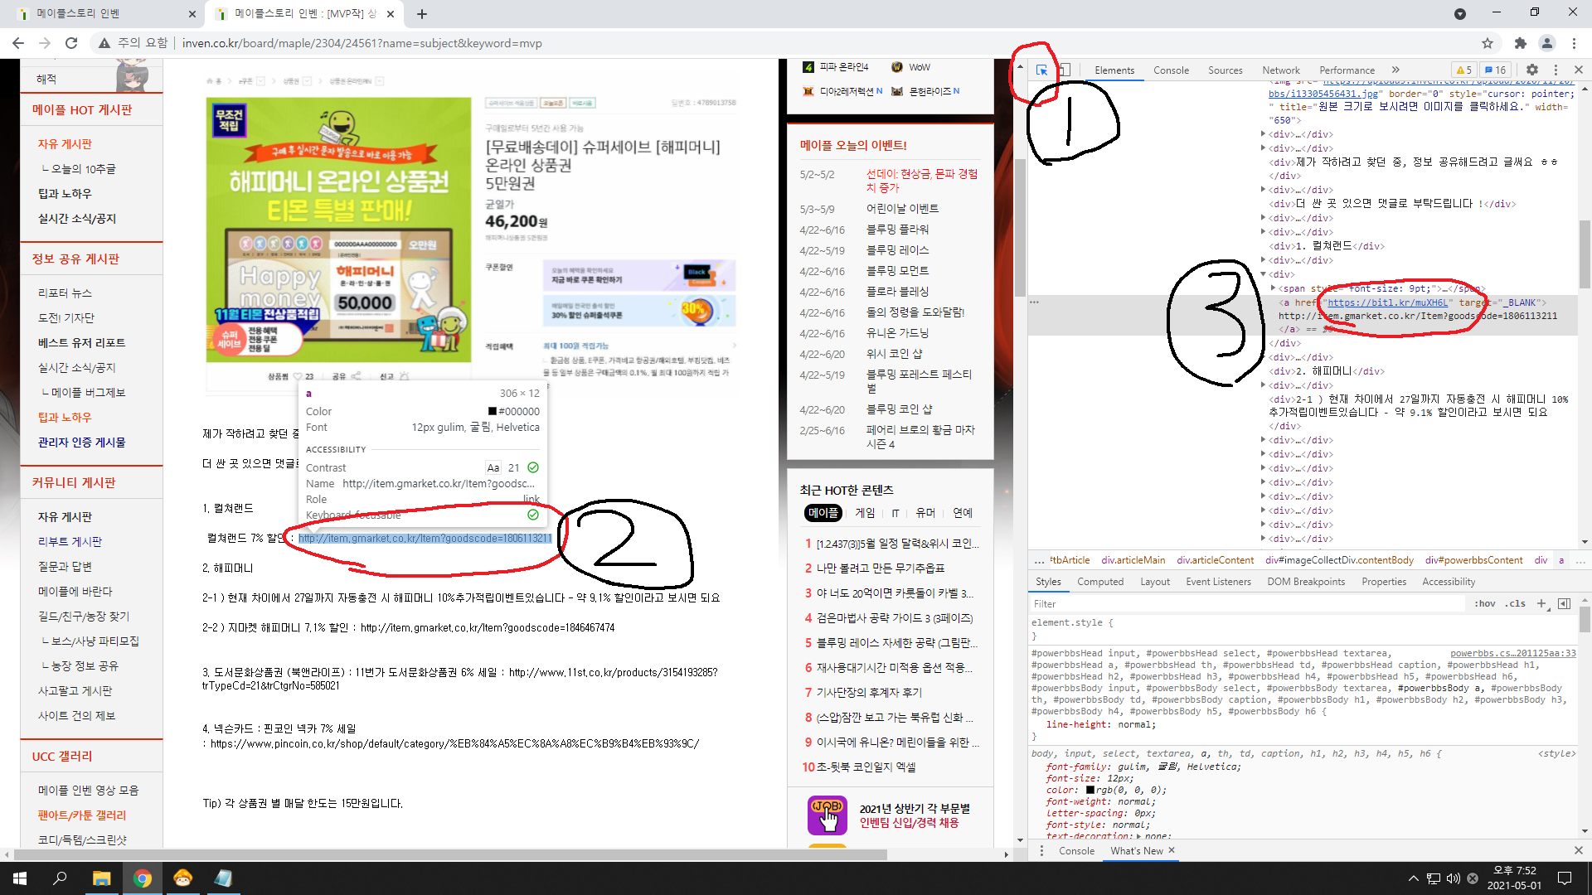
Task: Toggle the device toolbar in DevTools
Action: [x=1065, y=70]
